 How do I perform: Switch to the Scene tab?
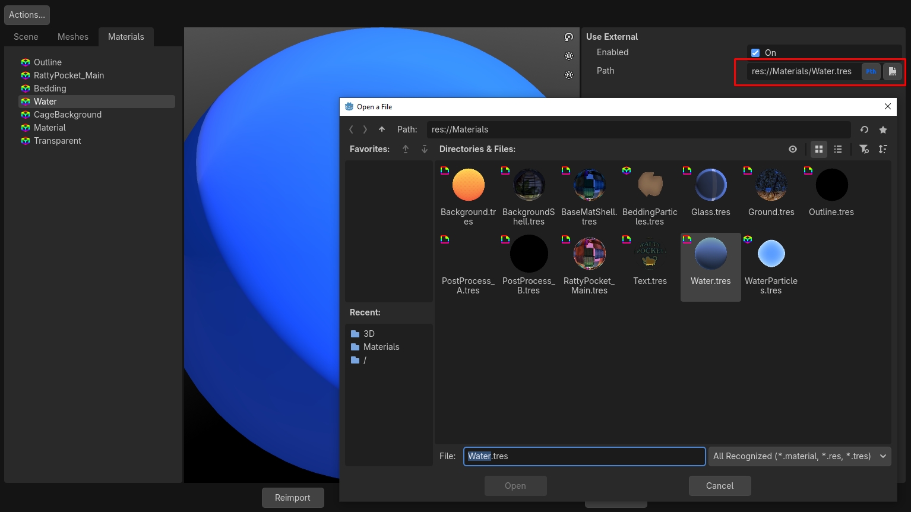pos(26,37)
